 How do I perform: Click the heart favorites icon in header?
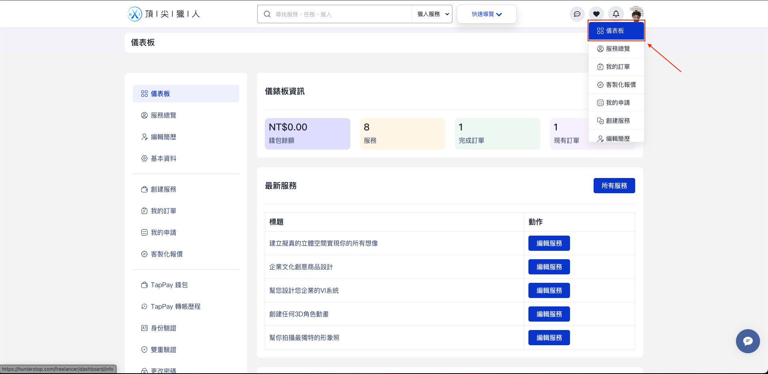pyautogui.click(x=596, y=14)
